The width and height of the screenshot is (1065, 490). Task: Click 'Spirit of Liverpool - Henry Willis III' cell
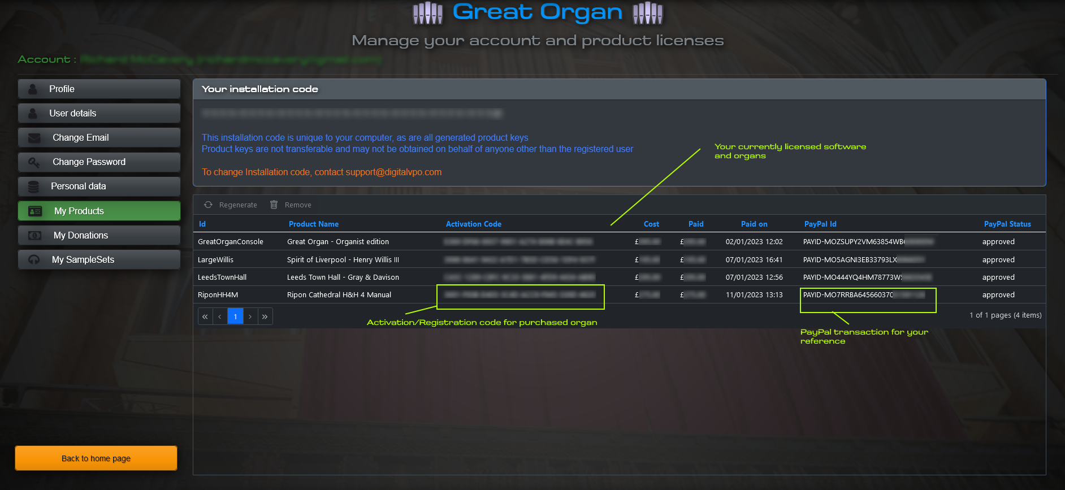(343, 259)
